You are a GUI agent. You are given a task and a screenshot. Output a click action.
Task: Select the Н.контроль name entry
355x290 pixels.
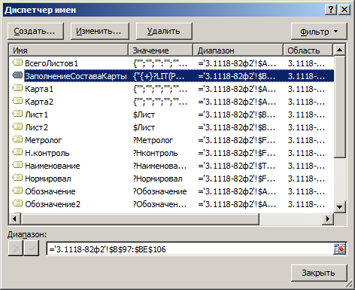click(47, 153)
